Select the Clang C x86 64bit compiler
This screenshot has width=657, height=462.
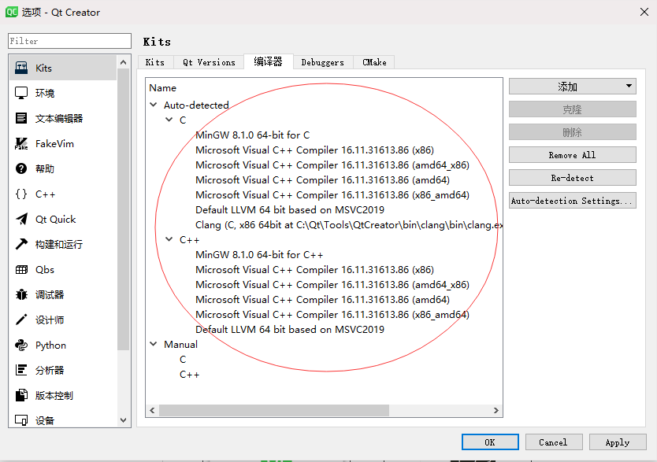click(x=349, y=225)
